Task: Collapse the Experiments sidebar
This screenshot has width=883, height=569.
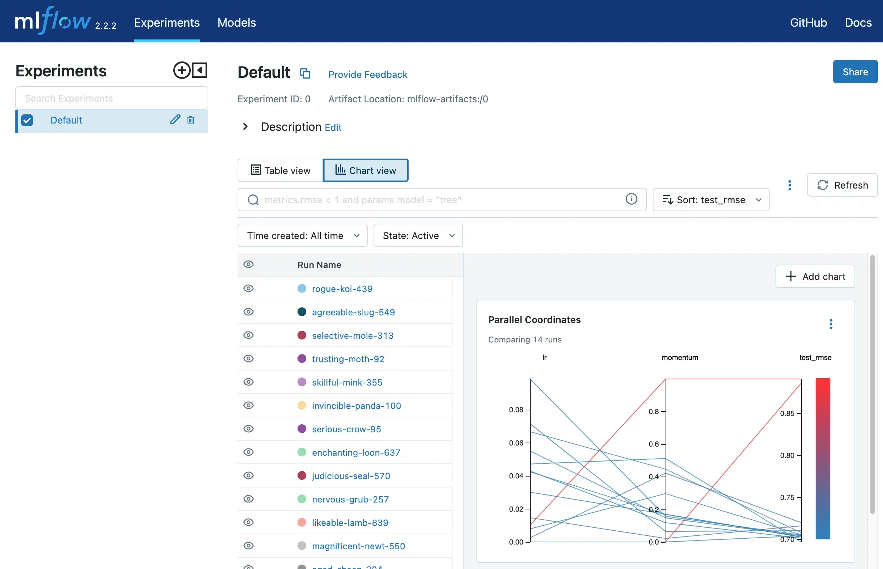Action: click(199, 70)
